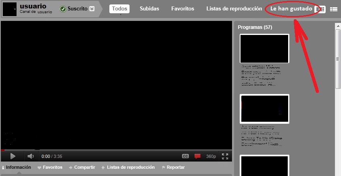Click the playlist scrollbar thumb
Image resolution: width=341 pixels, height=176 pixels.
pos(338,59)
